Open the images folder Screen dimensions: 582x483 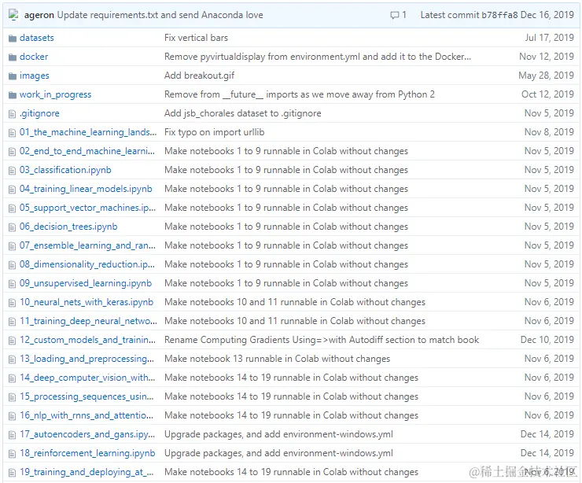point(34,76)
